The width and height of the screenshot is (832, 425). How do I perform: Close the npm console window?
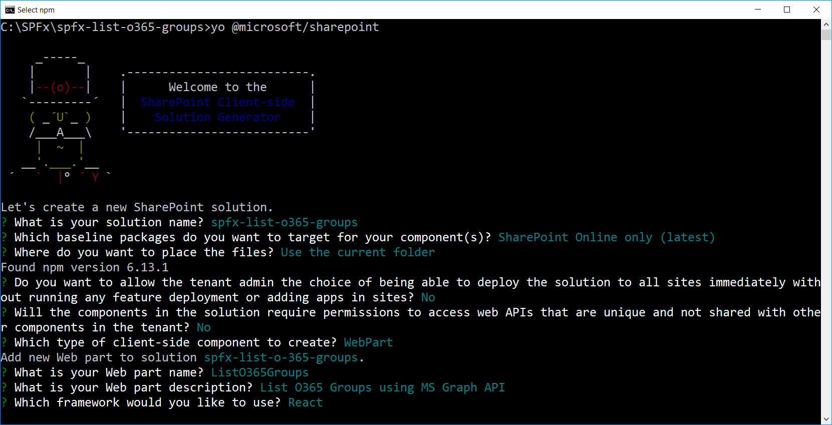tap(816, 10)
